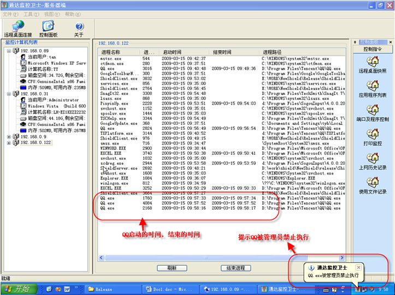Open the 远程桌面连接 toolbar icon
Screen dimensions: 395x295
(x=18, y=28)
